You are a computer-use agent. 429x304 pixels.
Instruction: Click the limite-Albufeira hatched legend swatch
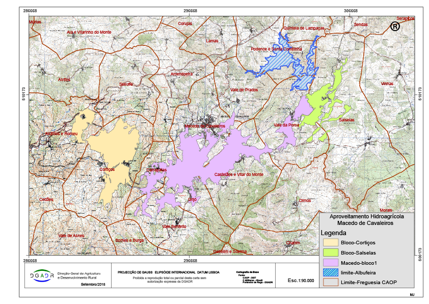[331, 272]
